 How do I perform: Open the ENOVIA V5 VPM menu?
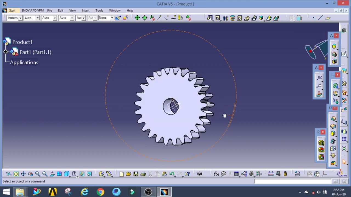click(x=32, y=10)
